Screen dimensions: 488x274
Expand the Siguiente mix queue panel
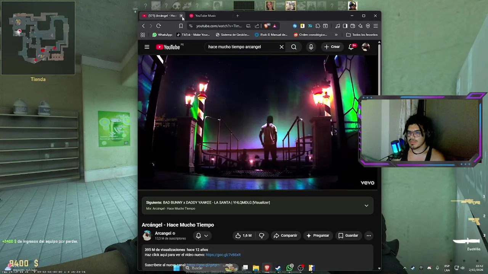[x=366, y=205]
